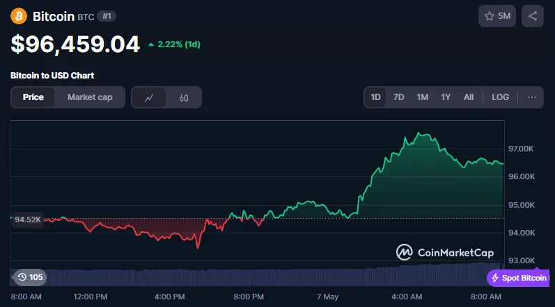
Task: Click the 96.00K axis label
Action: coord(522,176)
